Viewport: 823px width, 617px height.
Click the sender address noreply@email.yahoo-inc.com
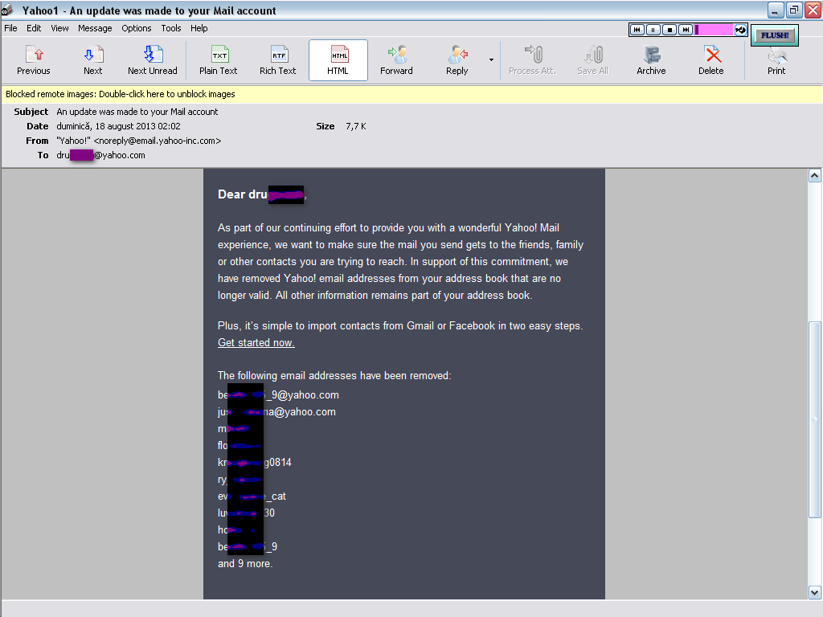tap(158, 141)
